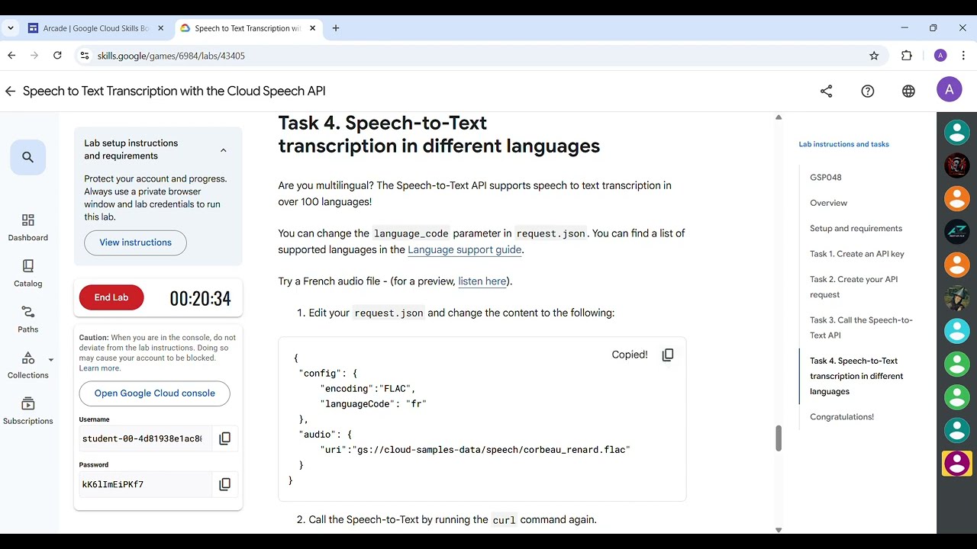Open Subscriptions in the left sidebar
The width and height of the screenshot is (977, 549).
28,410
